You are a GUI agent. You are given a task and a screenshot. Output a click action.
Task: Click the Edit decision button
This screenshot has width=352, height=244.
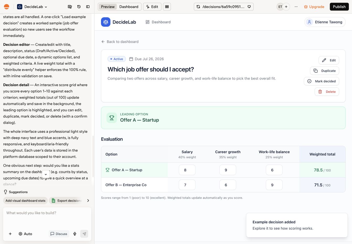pyautogui.click(x=329, y=60)
